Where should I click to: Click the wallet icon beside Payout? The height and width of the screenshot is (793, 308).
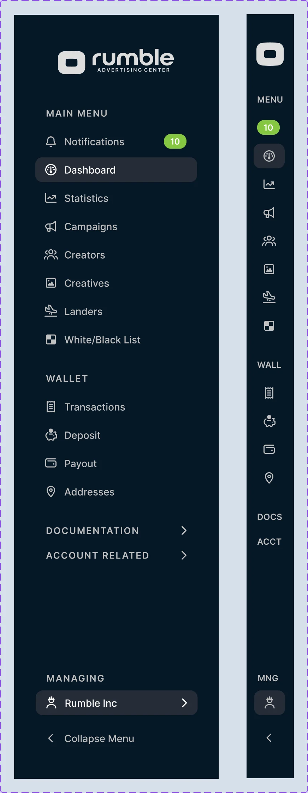click(x=51, y=463)
